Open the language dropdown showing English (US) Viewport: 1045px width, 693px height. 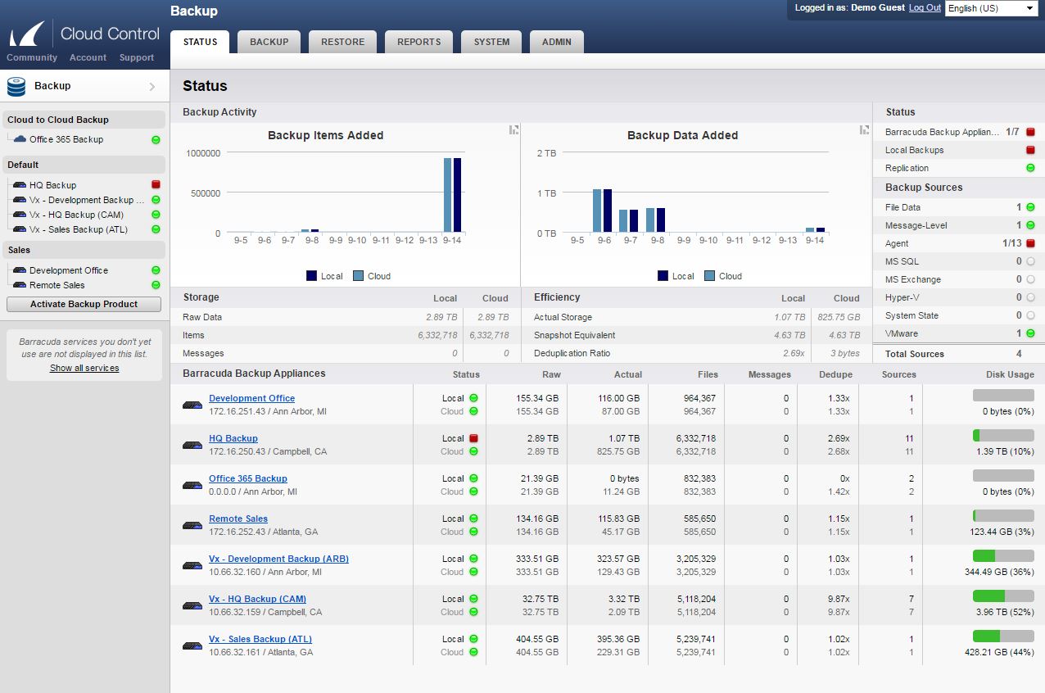[x=992, y=8]
